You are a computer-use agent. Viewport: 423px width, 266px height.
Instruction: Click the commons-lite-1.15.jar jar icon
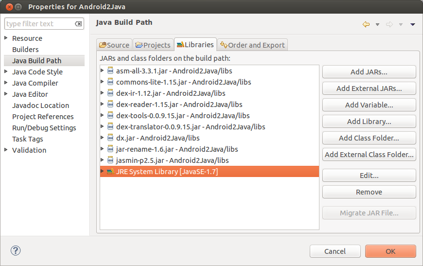110,82
